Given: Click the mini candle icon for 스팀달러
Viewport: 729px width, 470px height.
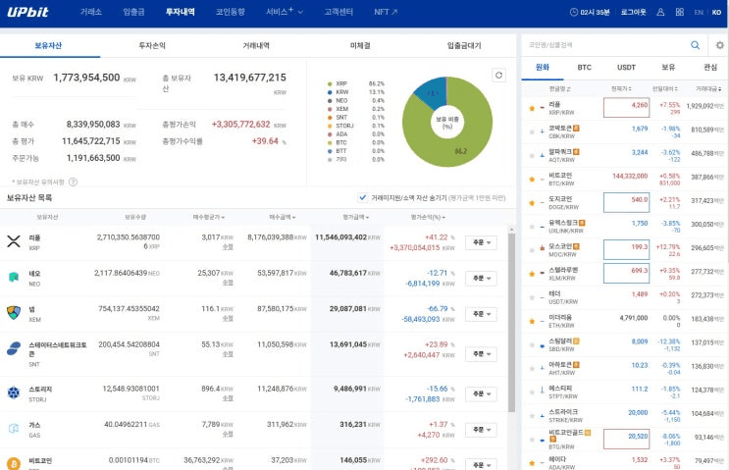Looking at the screenshot, I should tap(543, 345).
